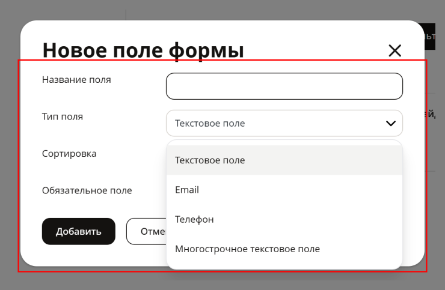Click the Новое поле формы heading
Screen dimensions: 445x290
[x=143, y=50]
